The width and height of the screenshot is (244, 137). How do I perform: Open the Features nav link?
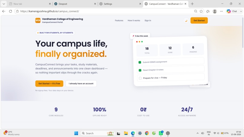pyautogui.click(x=119, y=21)
